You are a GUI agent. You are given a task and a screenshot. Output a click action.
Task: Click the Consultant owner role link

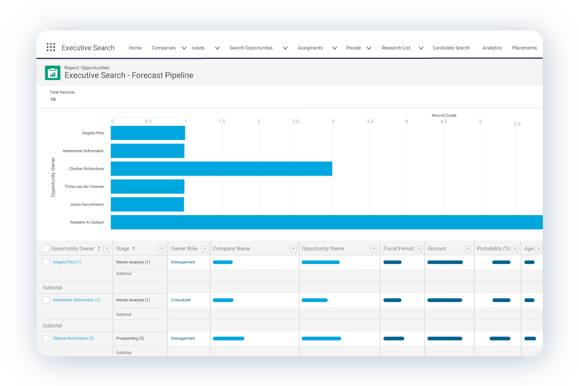click(181, 300)
